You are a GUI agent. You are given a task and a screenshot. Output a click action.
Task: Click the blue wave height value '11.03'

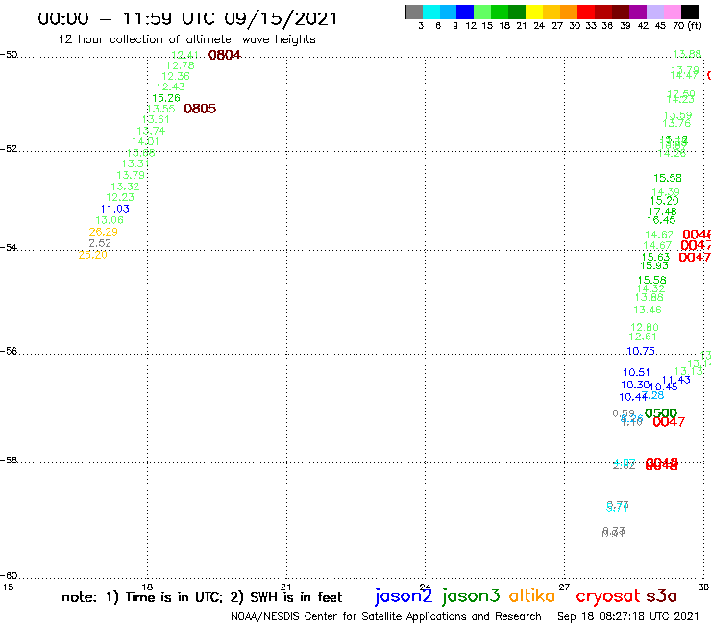pos(114,210)
